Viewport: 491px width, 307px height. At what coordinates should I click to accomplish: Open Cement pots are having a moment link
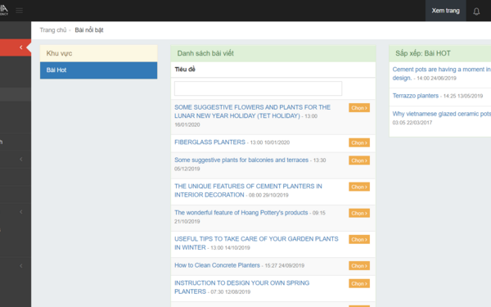pos(442,74)
